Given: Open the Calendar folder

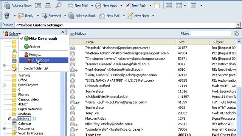Looking at the screenshot, I should tap(25, 124).
